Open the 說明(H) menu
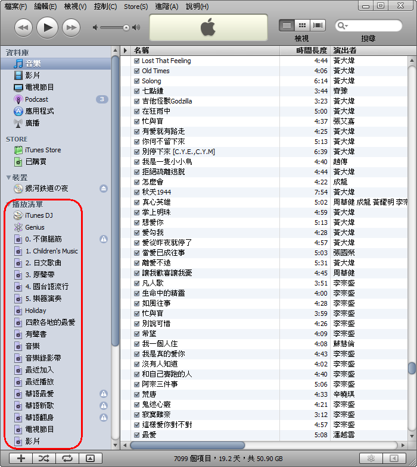 [x=197, y=7]
